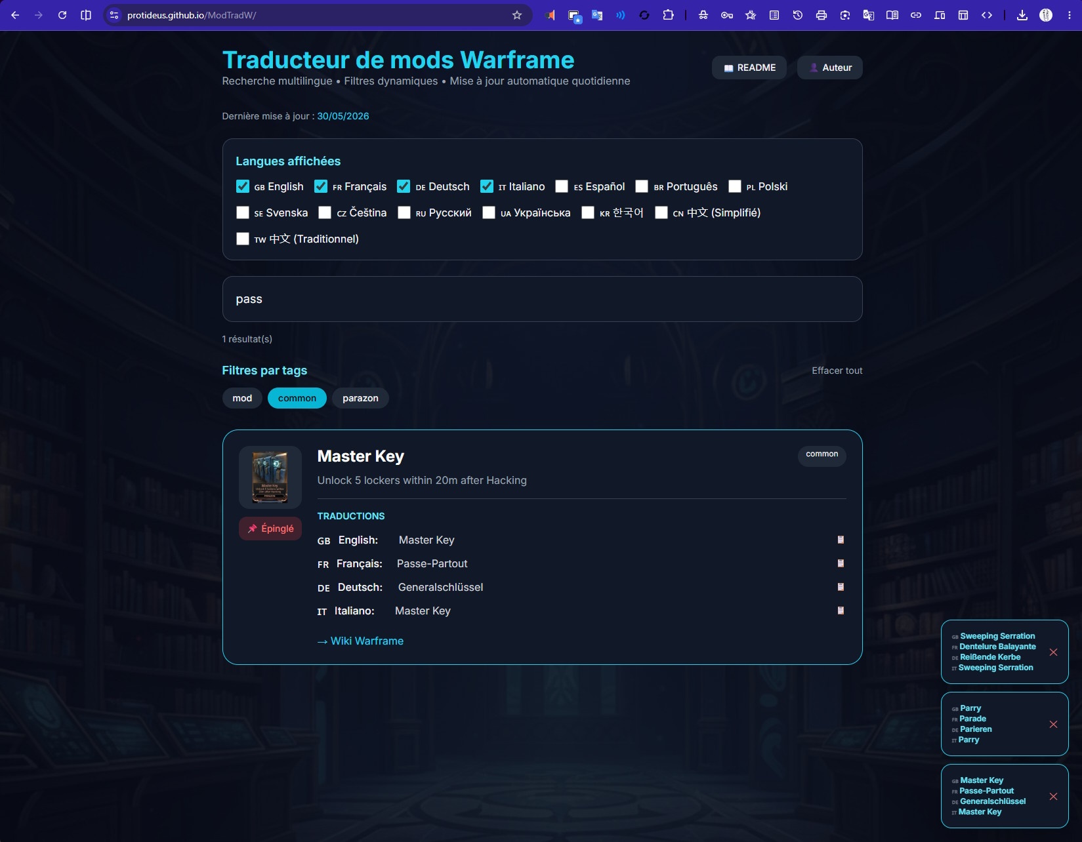Open browser extensions puzzle icon

click(x=668, y=15)
